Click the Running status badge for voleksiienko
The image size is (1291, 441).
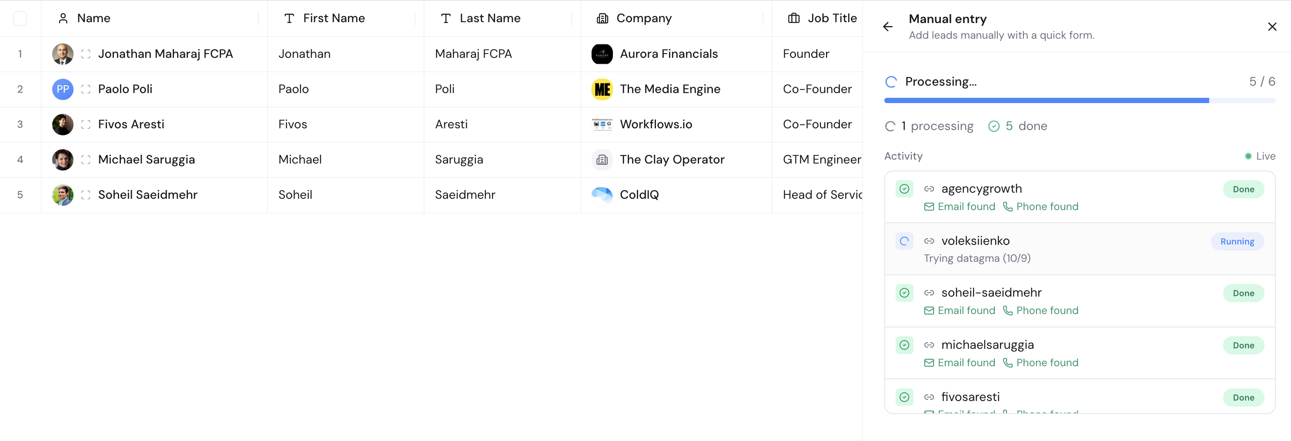1237,241
